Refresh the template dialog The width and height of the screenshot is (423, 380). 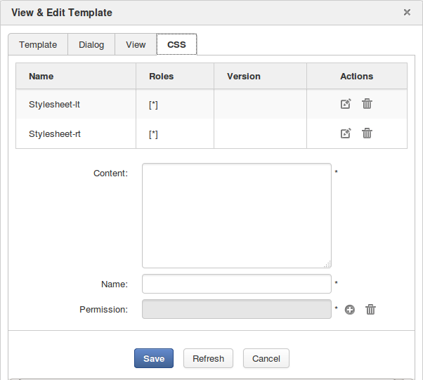(x=208, y=358)
